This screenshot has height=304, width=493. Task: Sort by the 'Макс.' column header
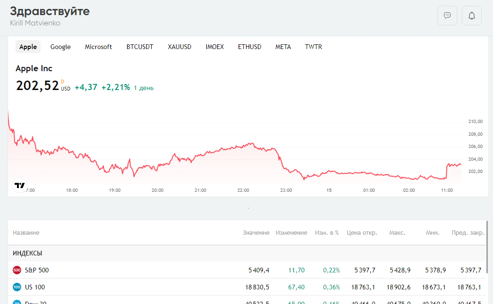[x=397, y=233]
